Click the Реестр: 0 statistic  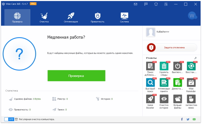pyautogui.click(x=60, y=99)
